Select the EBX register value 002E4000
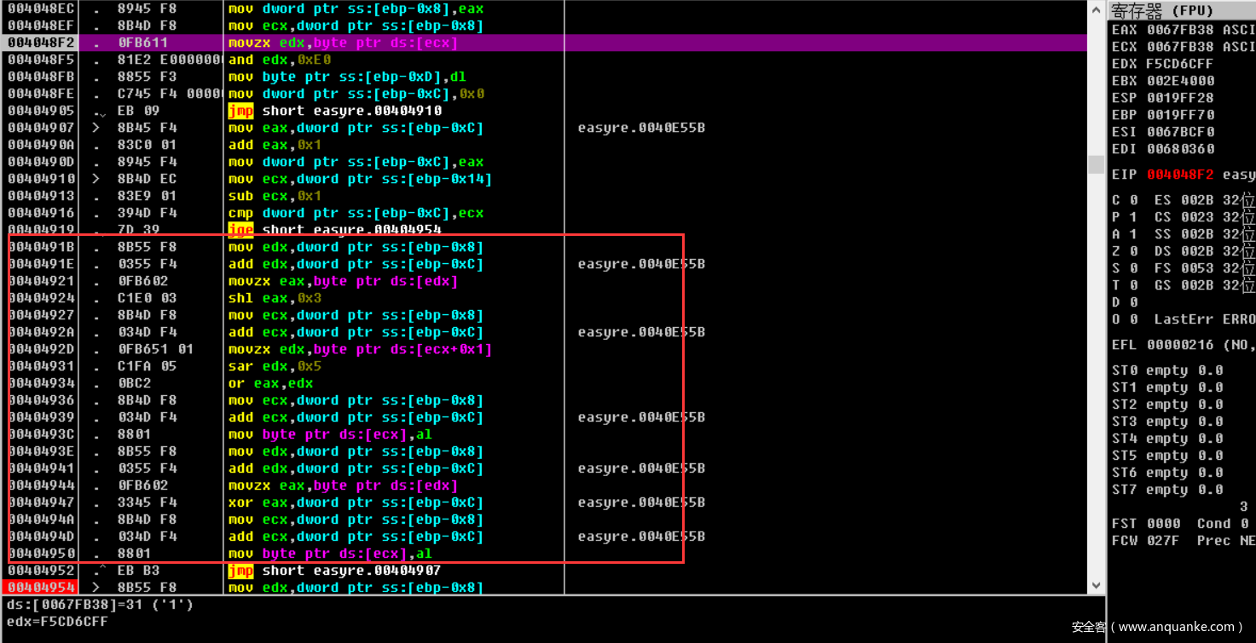1256x643 pixels. click(1181, 81)
